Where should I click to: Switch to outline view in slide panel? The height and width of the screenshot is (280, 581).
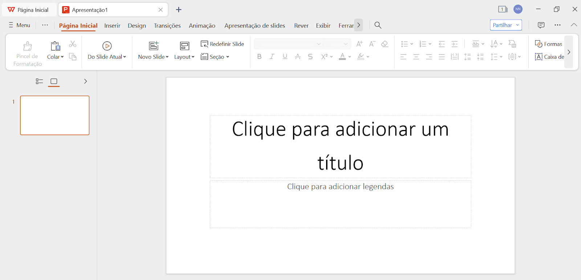tap(39, 81)
